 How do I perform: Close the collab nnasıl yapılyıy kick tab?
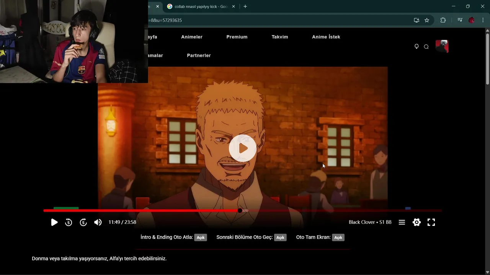[x=234, y=6]
